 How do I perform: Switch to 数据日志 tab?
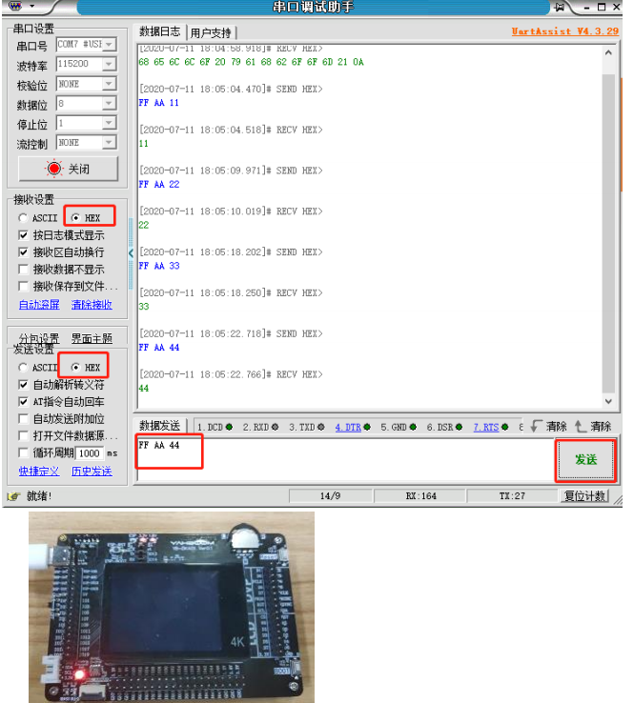tap(159, 31)
